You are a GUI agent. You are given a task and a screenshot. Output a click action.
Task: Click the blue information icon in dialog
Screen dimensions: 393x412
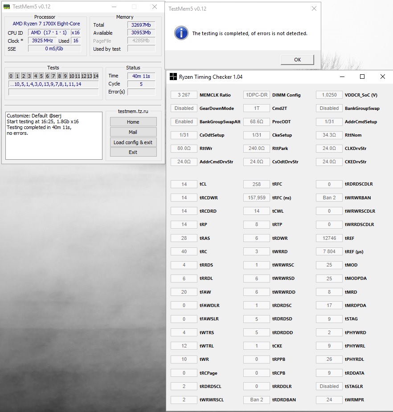[181, 33]
